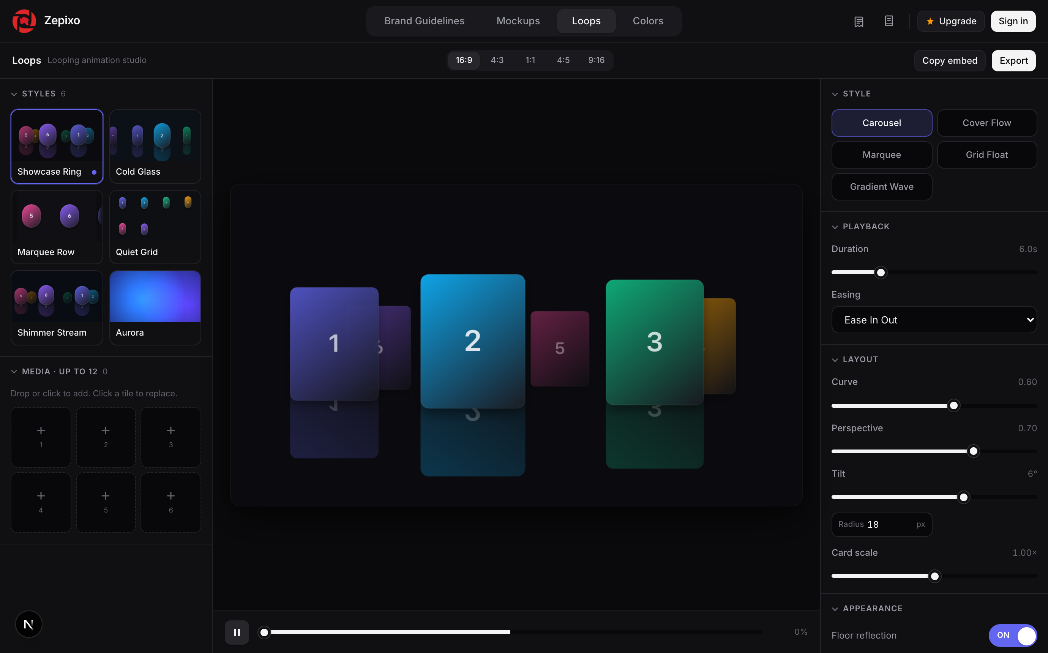The image size is (1048, 653).
Task: Open the Mockups tab
Action: [518, 21]
